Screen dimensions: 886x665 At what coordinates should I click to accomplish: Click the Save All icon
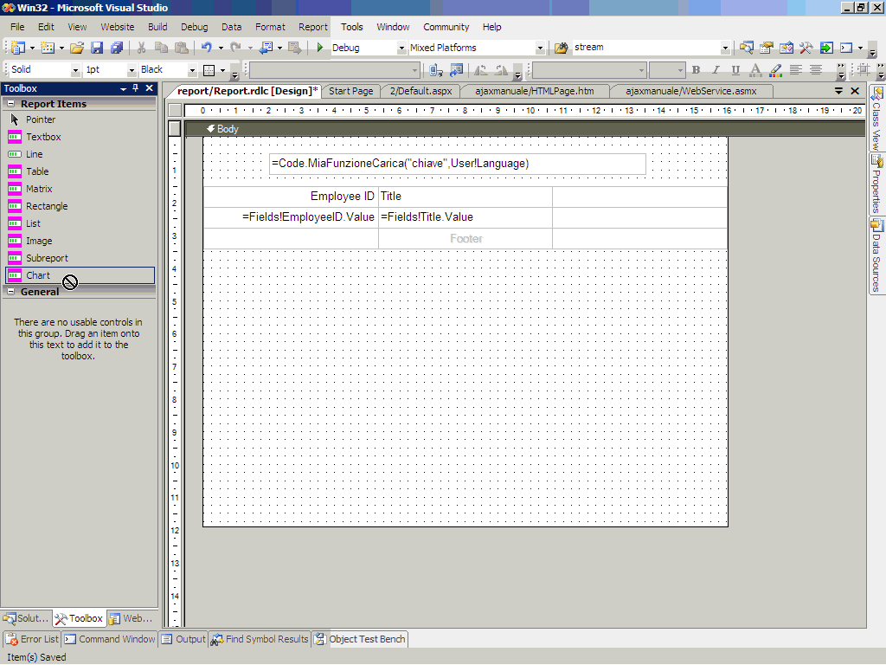117,48
